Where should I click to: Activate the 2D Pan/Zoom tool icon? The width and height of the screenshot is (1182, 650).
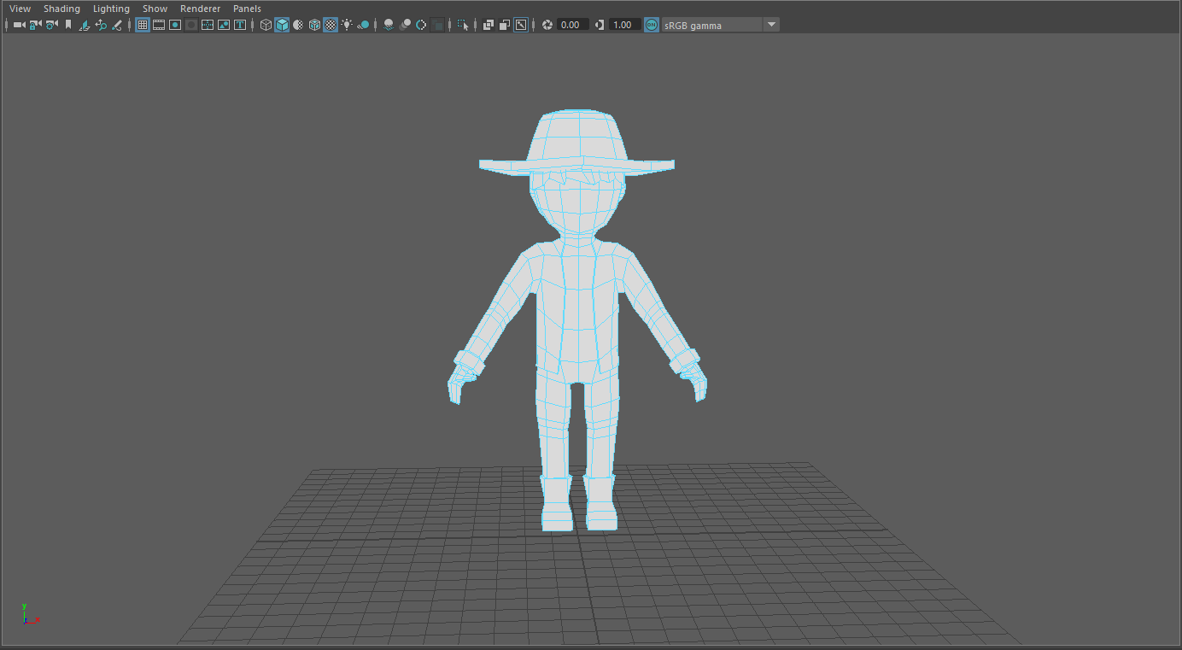[101, 25]
